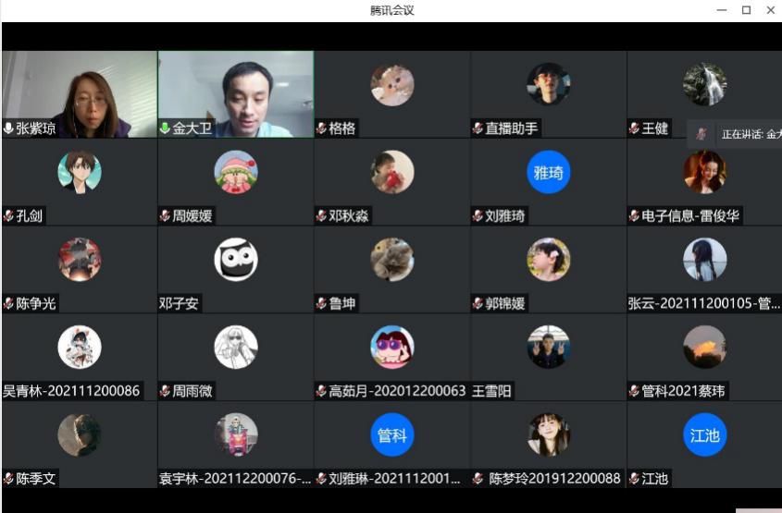Click the name label 吴青林-202111200086
The image size is (782, 513).
point(71,391)
